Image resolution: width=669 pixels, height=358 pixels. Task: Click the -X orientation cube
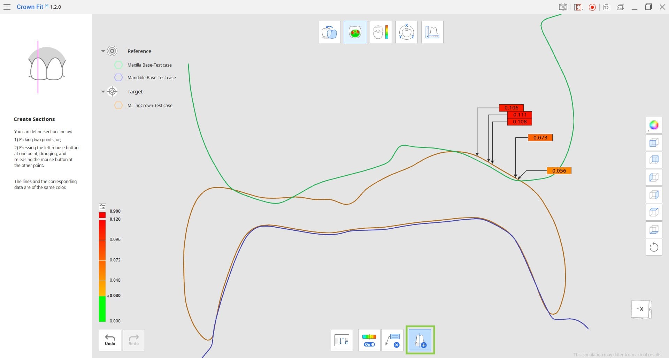click(x=641, y=309)
